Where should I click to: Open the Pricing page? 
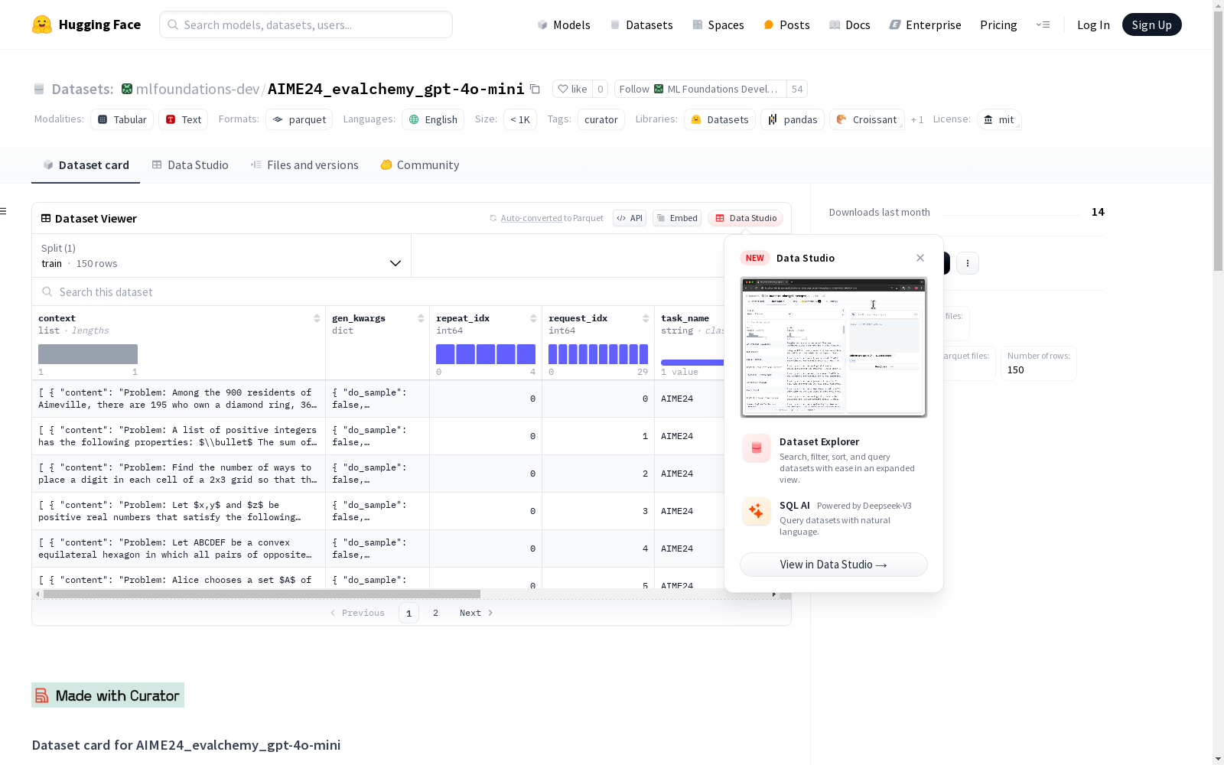click(998, 24)
